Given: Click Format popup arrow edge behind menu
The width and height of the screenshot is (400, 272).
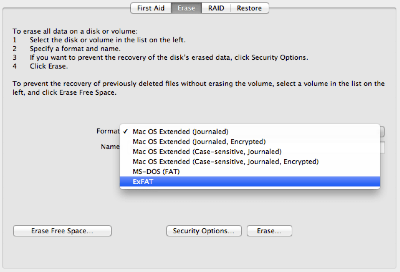Looking at the screenshot, I should (382, 132).
